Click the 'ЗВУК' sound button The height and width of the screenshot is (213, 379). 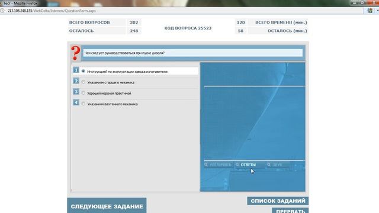[x=277, y=164]
